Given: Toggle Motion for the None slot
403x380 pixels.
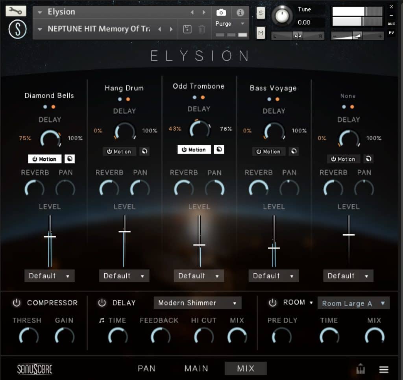Looking at the screenshot, I should point(343,159).
